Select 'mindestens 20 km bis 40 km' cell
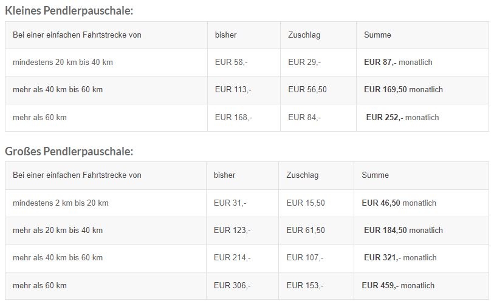This screenshot has width=494, height=304. pyautogui.click(x=63, y=62)
